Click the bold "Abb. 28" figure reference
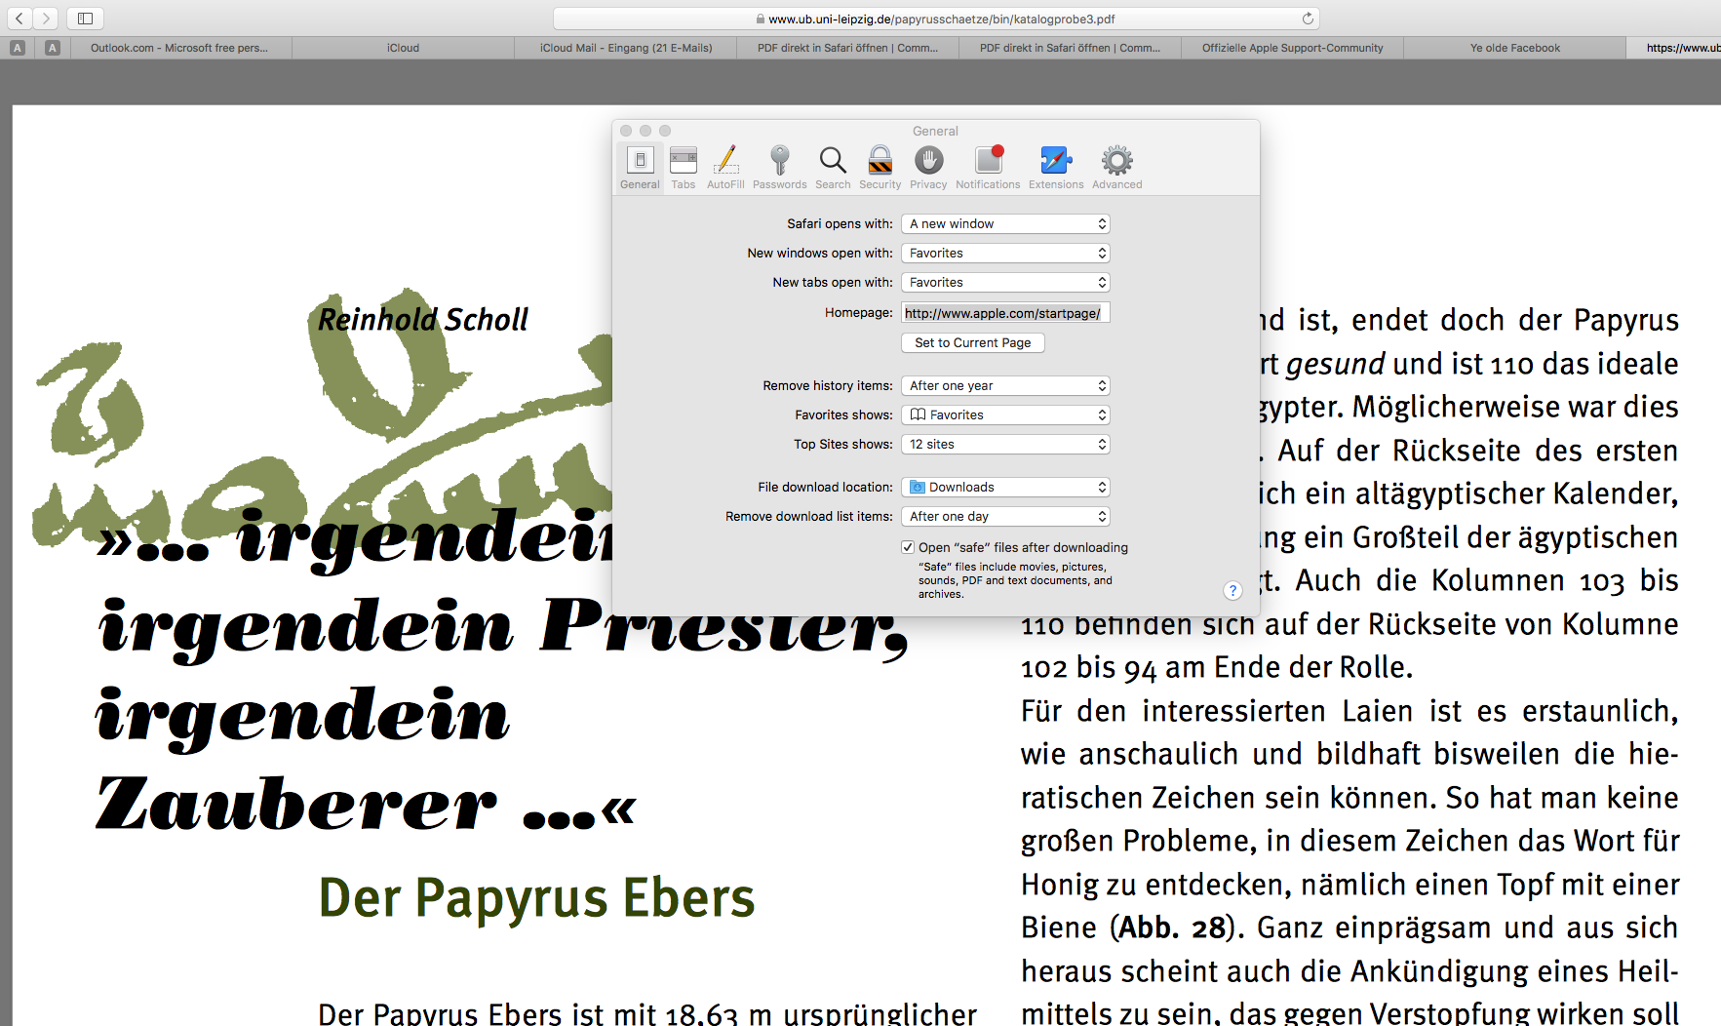This screenshot has height=1026, width=1721. click(x=1172, y=927)
